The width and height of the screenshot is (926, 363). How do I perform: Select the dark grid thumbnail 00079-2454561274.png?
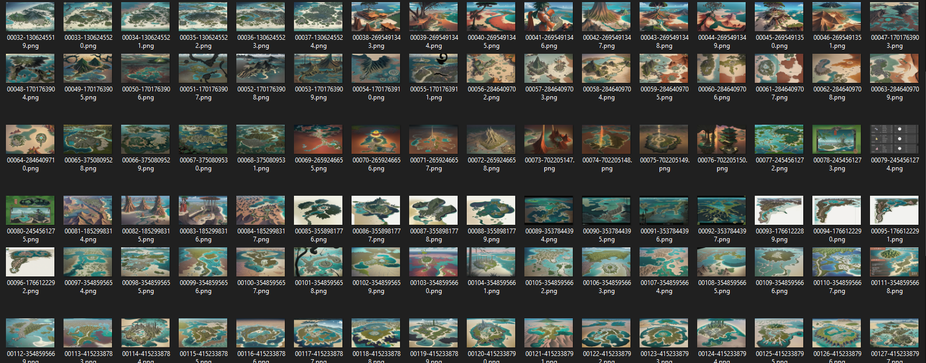coord(894,139)
